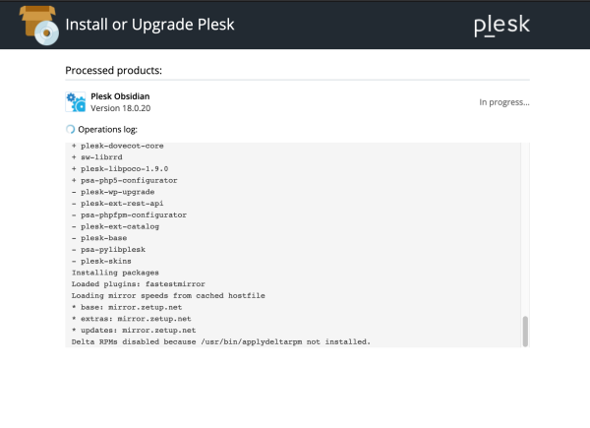Viewport: 590px width, 428px height.
Task: Click the Version 18.0.20 text
Action: click(120, 108)
